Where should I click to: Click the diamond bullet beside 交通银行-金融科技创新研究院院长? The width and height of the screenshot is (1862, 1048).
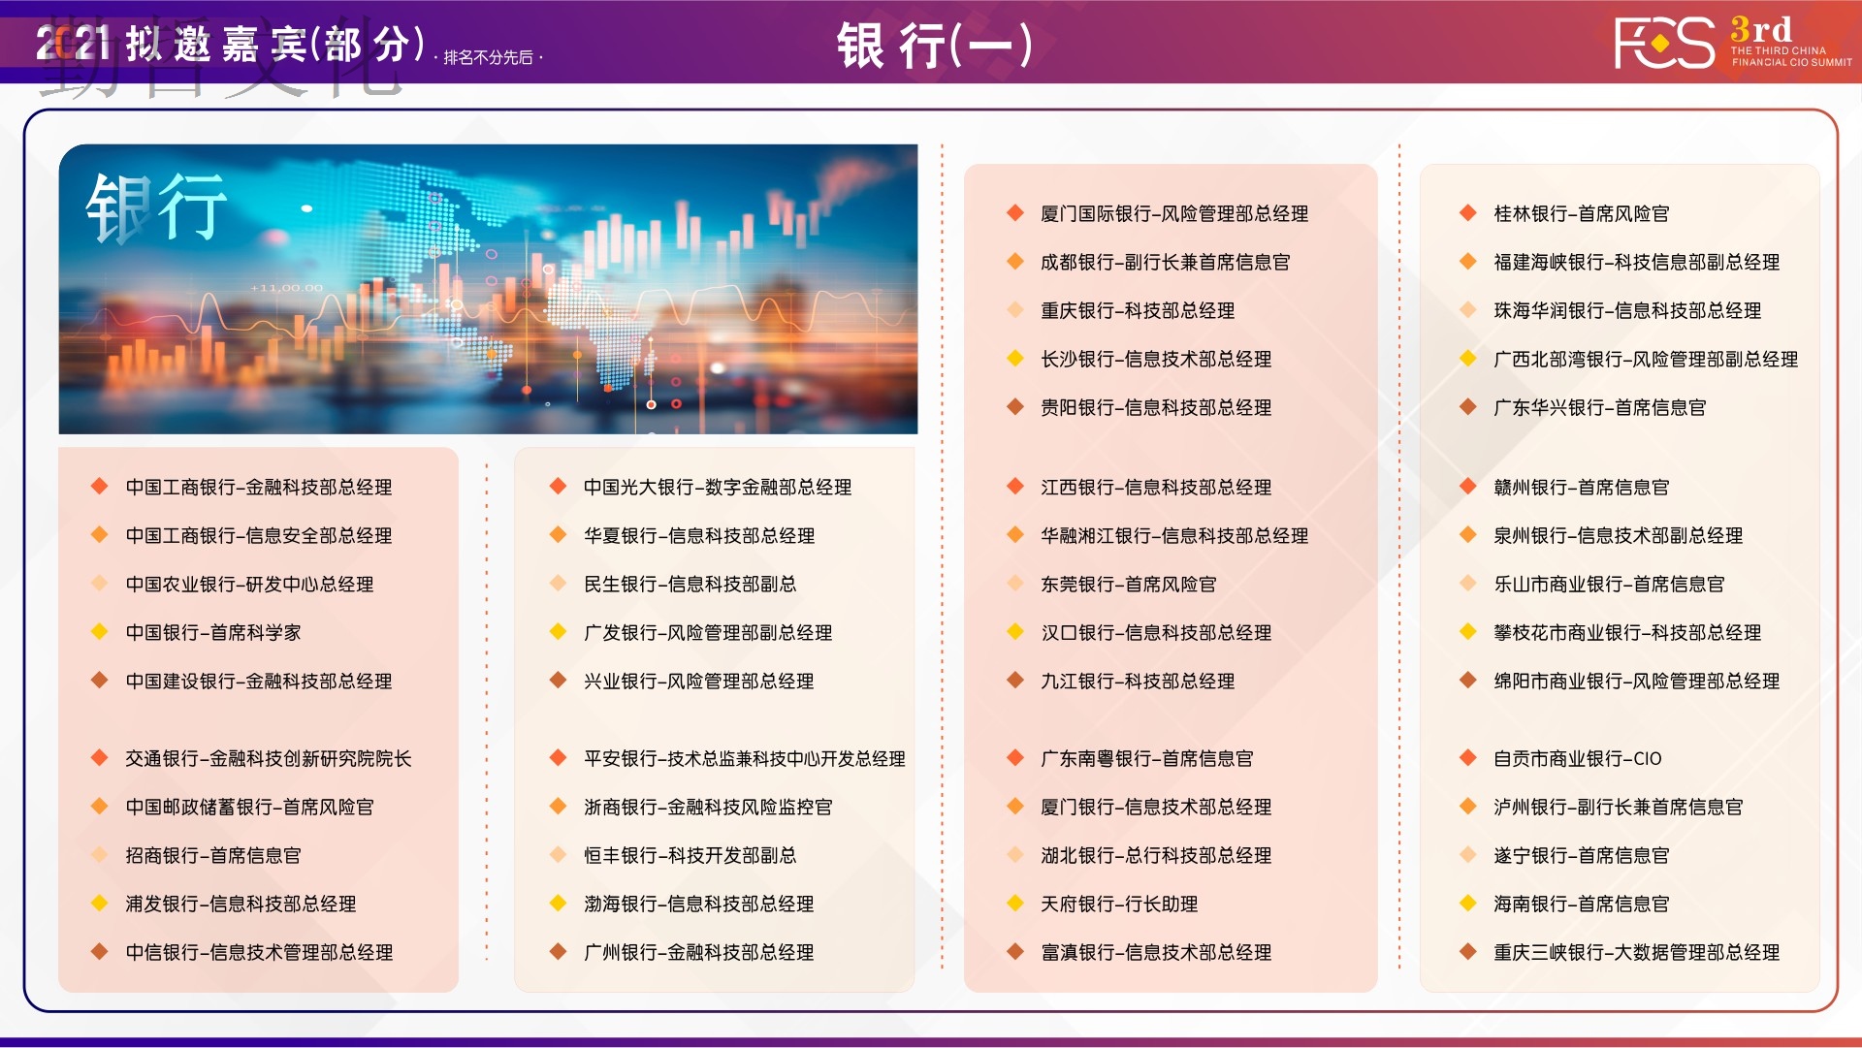(99, 757)
